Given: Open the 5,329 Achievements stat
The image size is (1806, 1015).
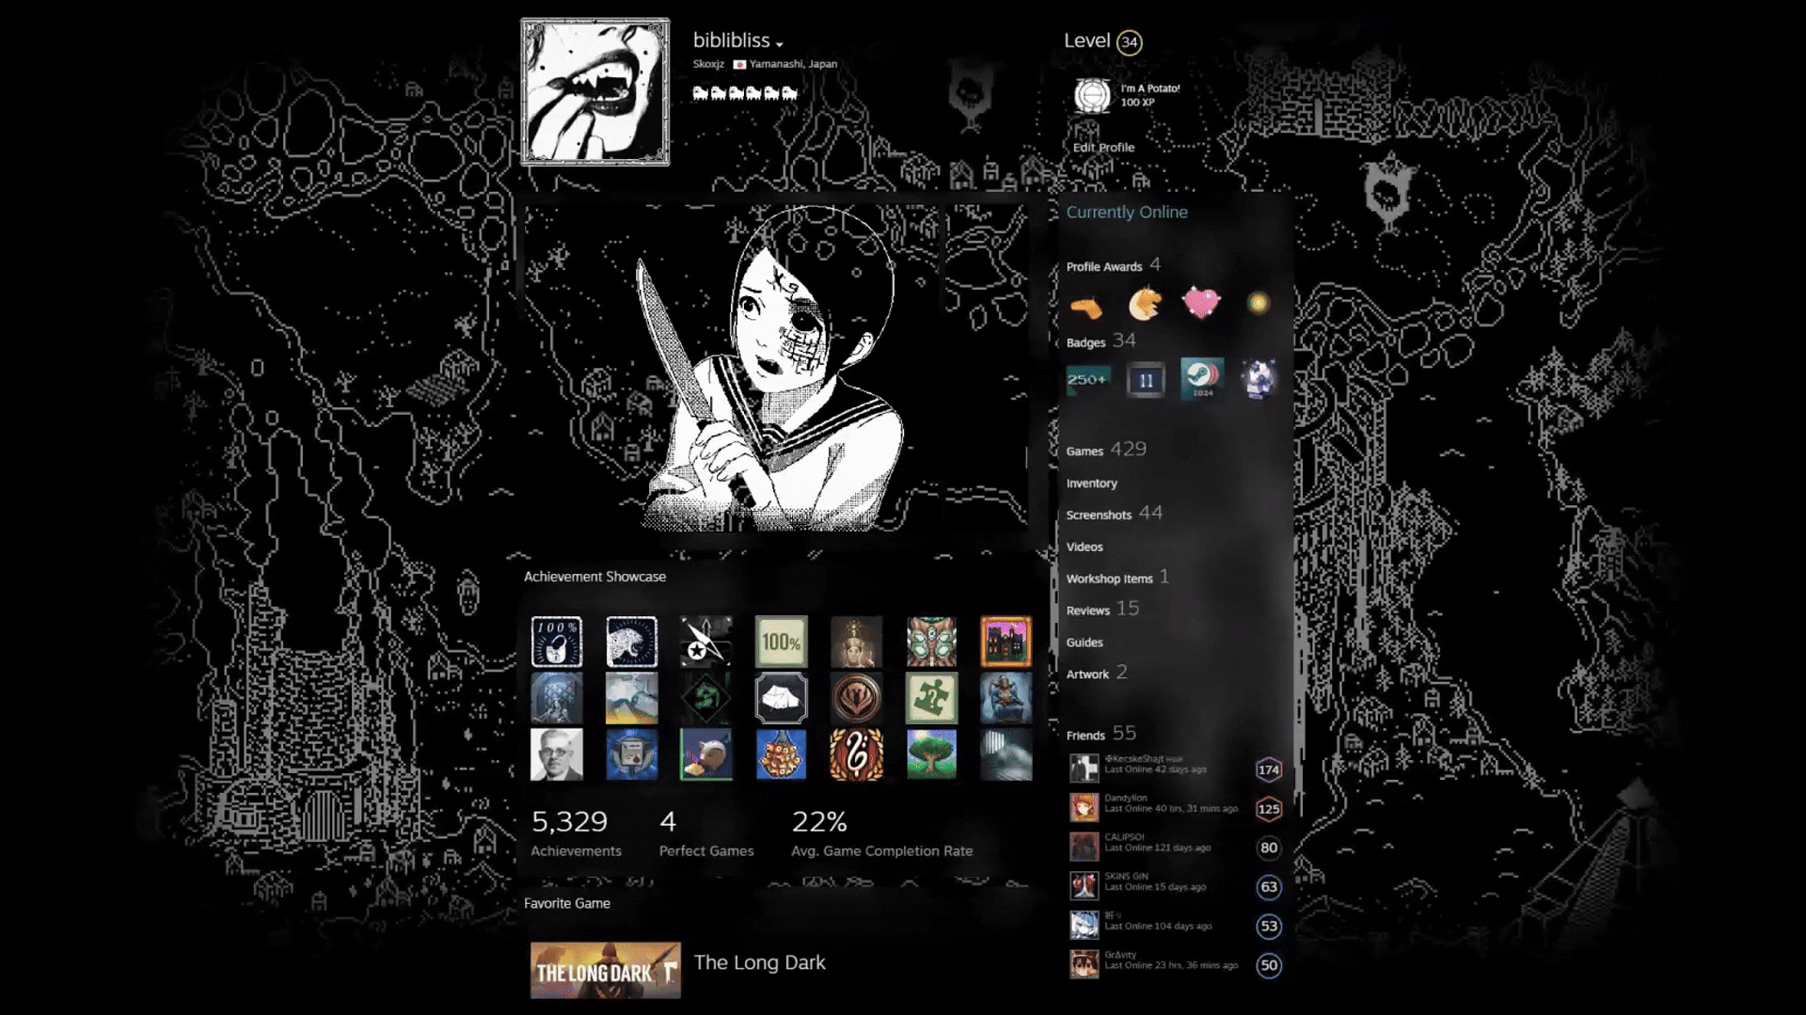Looking at the screenshot, I should point(576,833).
